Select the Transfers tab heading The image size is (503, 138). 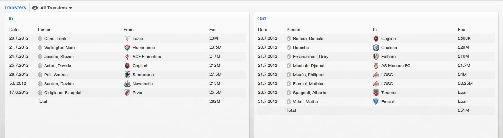15,7
